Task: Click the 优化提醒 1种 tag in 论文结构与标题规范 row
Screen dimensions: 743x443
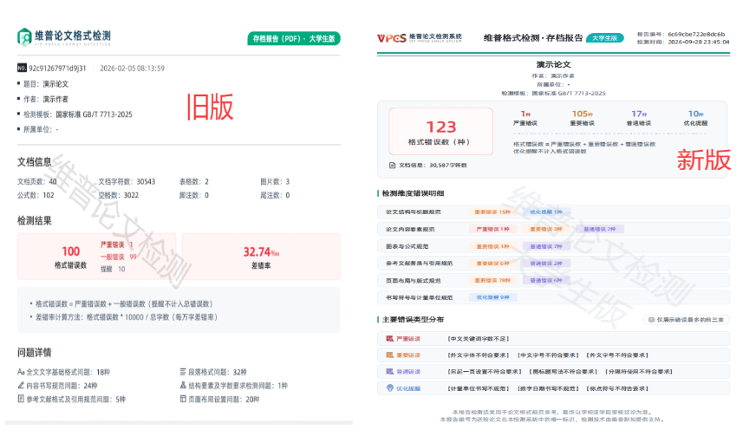Action: click(546, 212)
